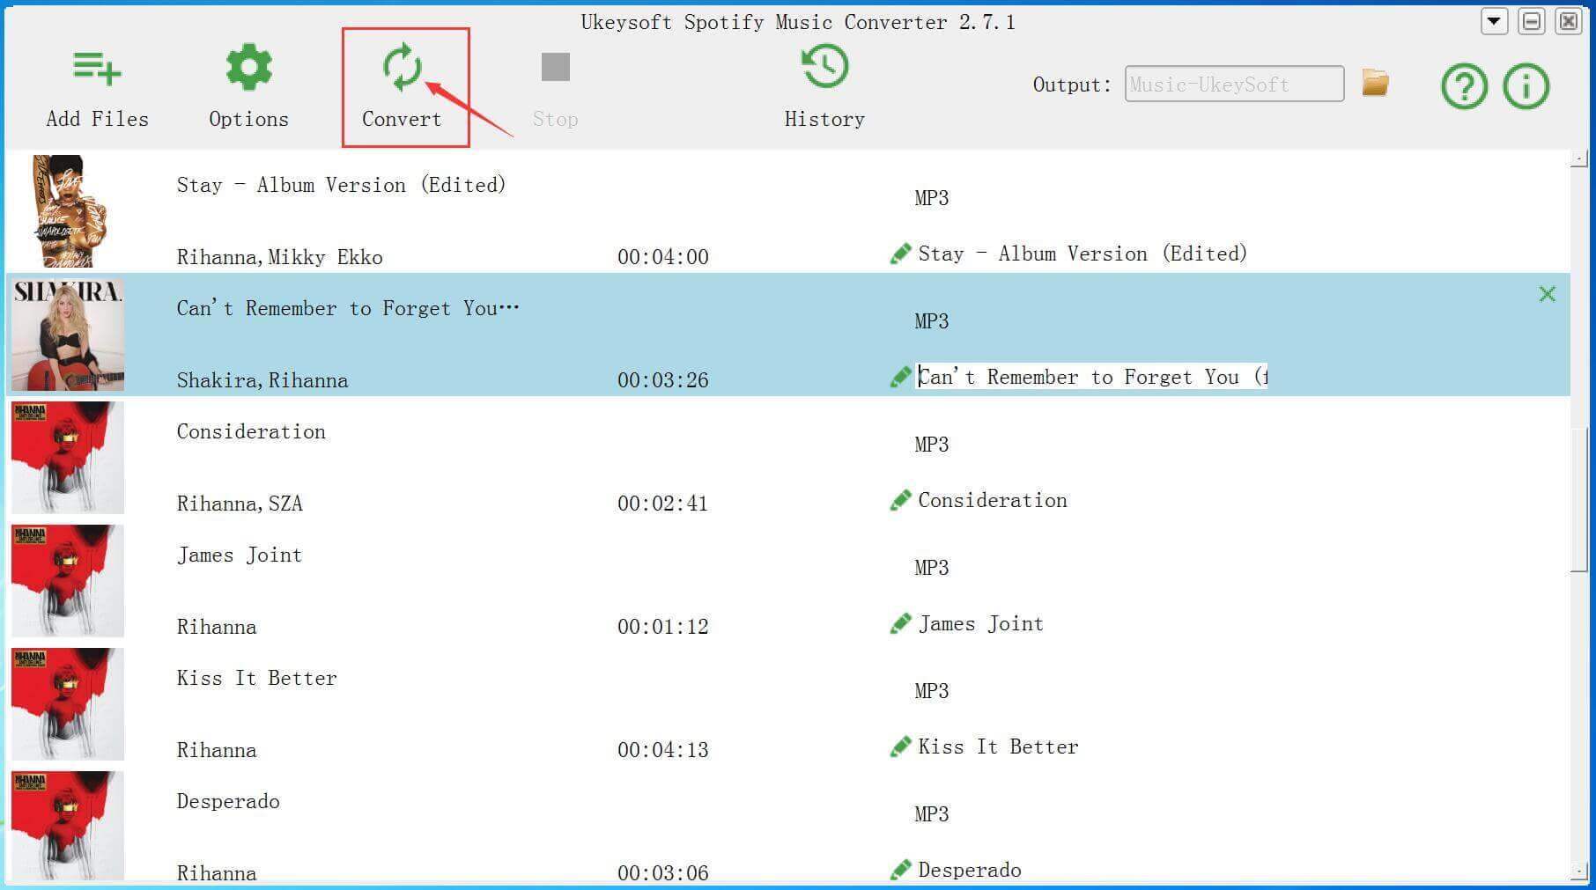The image size is (1596, 890).
Task: Select the Shakira album cover thumbnail
Action: pos(67,335)
